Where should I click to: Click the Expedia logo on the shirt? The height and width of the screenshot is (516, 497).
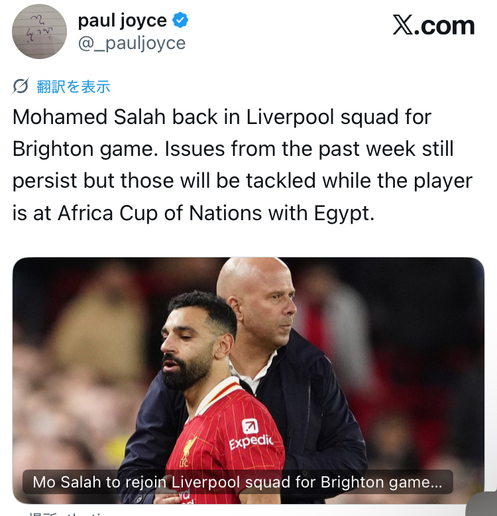click(251, 434)
